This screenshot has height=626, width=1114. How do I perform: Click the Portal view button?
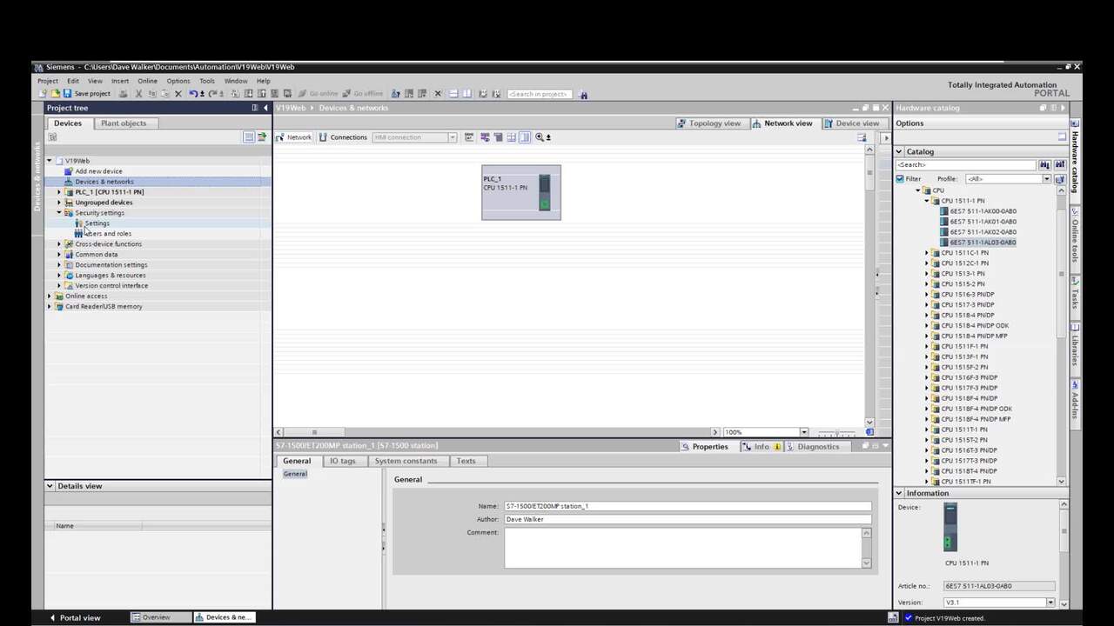[75, 617]
